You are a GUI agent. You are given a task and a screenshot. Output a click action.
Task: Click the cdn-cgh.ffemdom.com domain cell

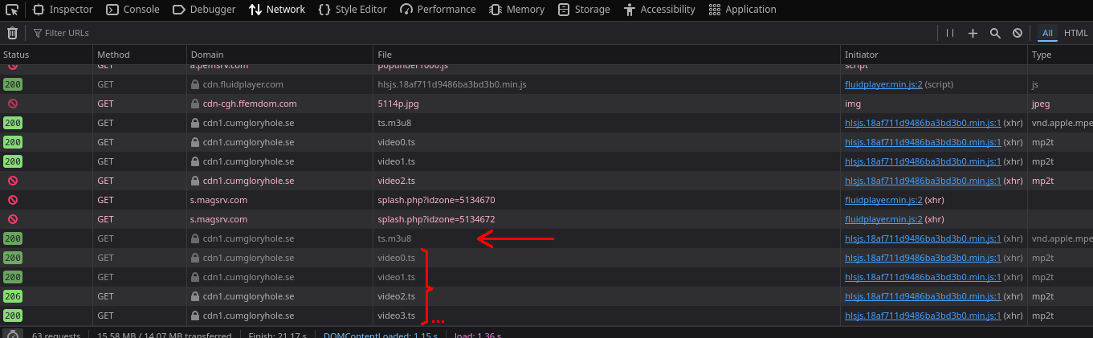click(x=280, y=104)
